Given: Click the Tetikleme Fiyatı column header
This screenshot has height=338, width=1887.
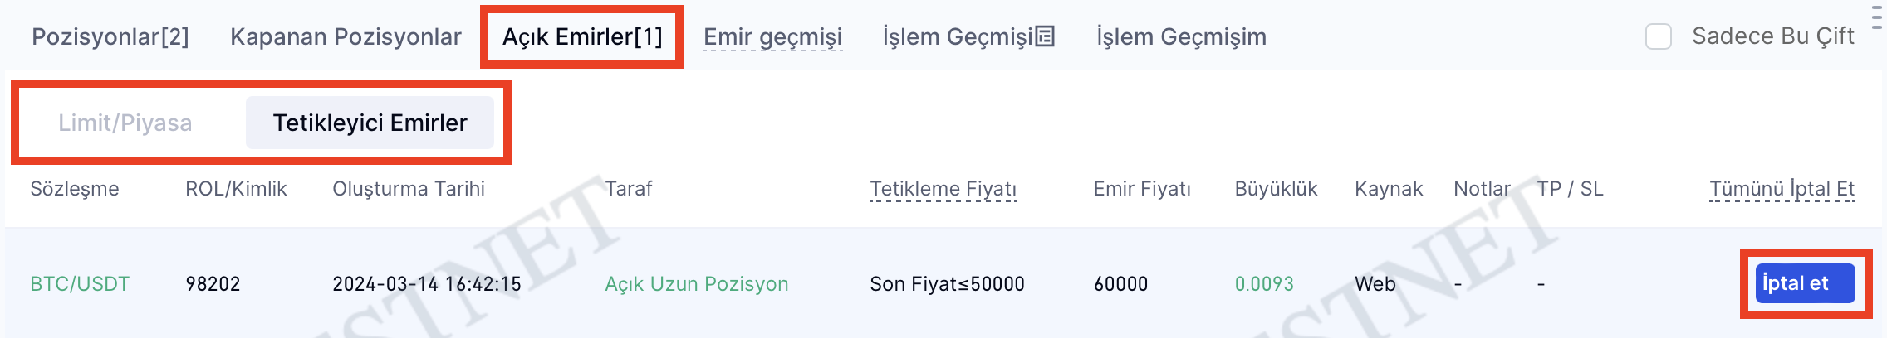Looking at the screenshot, I should tap(943, 189).
